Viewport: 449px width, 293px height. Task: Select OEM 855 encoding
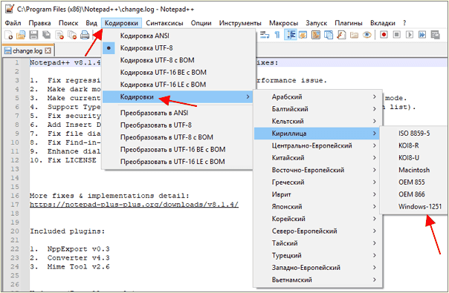click(x=413, y=182)
